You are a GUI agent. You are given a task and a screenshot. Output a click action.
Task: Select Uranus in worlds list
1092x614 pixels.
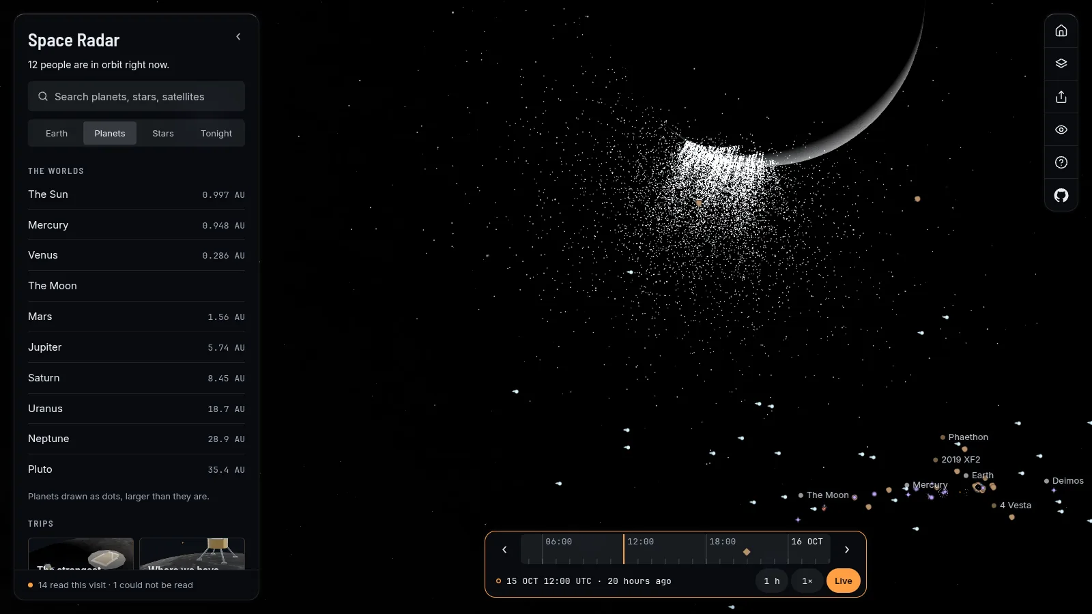coord(136,409)
